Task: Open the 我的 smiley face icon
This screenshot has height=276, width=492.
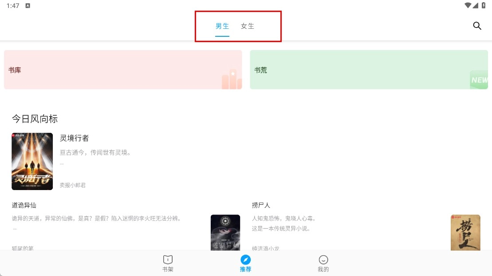Action: (x=323, y=260)
